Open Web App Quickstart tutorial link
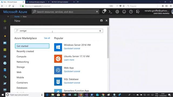The height and width of the screenshot is (97, 173). click(72, 71)
